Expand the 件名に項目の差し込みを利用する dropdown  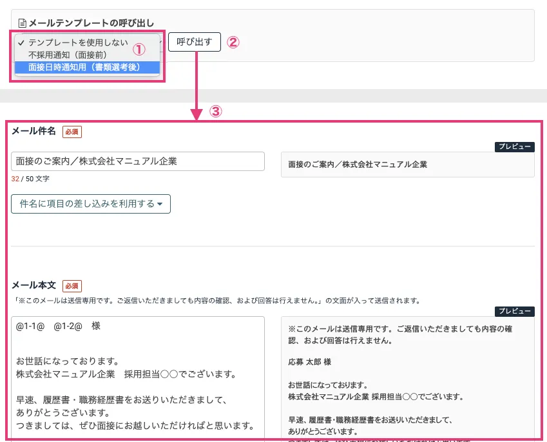91,204
